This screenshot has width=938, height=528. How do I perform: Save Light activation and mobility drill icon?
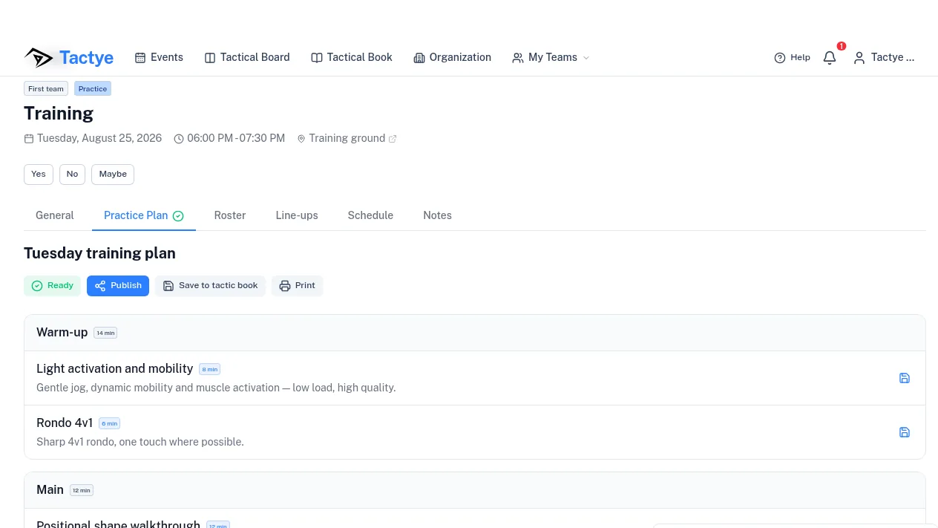point(904,378)
